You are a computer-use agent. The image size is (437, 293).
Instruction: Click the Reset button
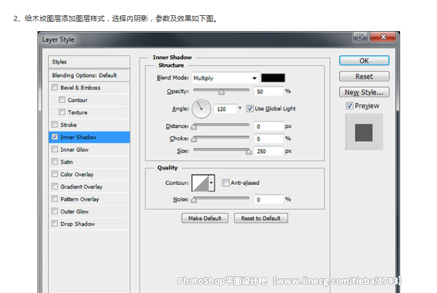(x=364, y=76)
